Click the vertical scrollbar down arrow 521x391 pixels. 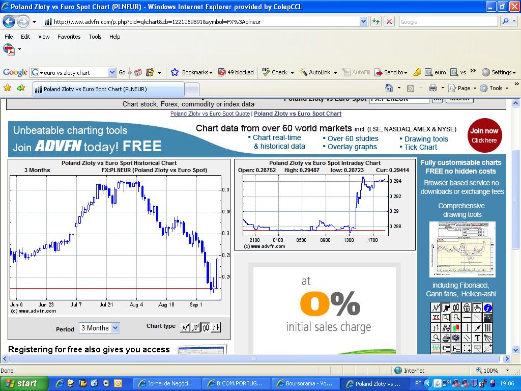pyautogui.click(x=516, y=350)
